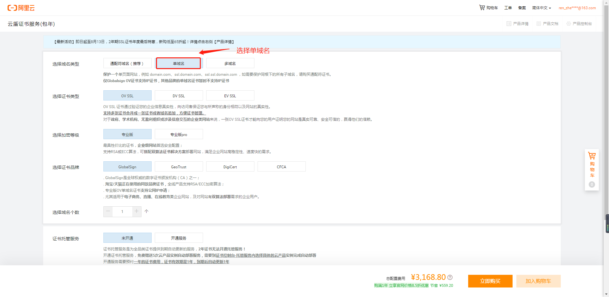The width and height of the screenshot is (609, 297).
Task: Select the DV SSL certificate type
Action: click(179, 96)
